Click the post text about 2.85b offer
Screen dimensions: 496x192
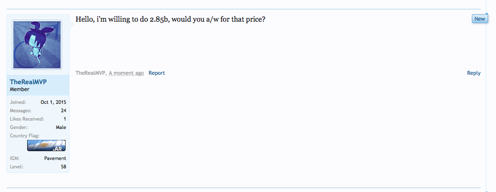click(x=170, y=19)
